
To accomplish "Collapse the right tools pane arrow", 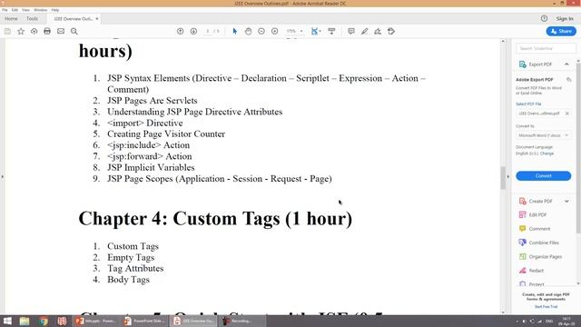I will (x=508, y=177).
